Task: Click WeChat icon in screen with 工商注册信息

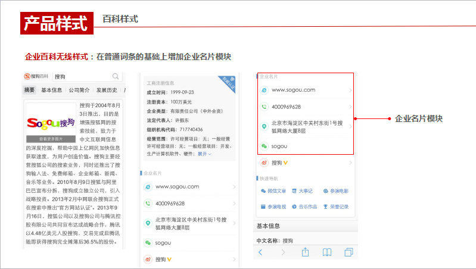Action: coord(148,243)
